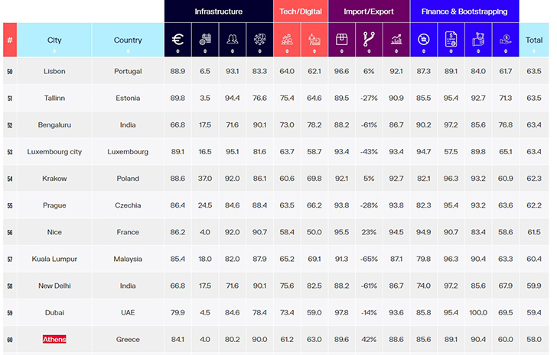Click the two people silhouettes column icon
557x355 pixels.
point(233,39)
